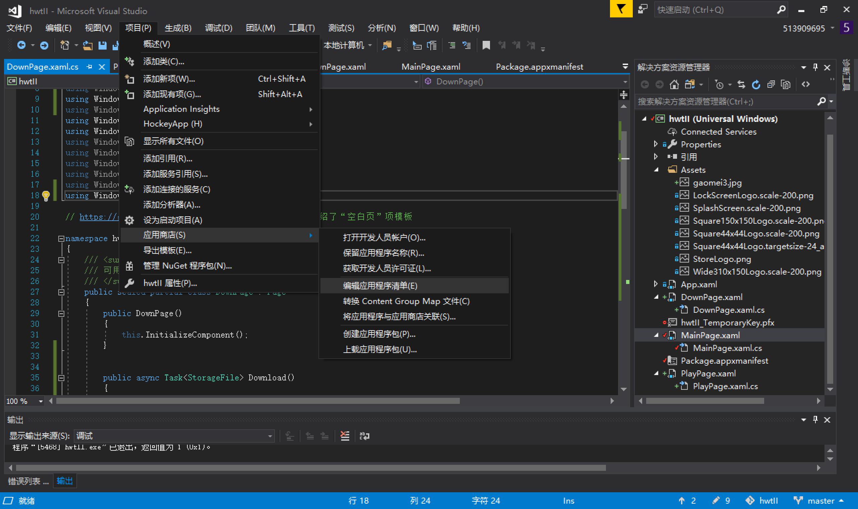Collapse the PlayPage.xaml node

(656, 373)
